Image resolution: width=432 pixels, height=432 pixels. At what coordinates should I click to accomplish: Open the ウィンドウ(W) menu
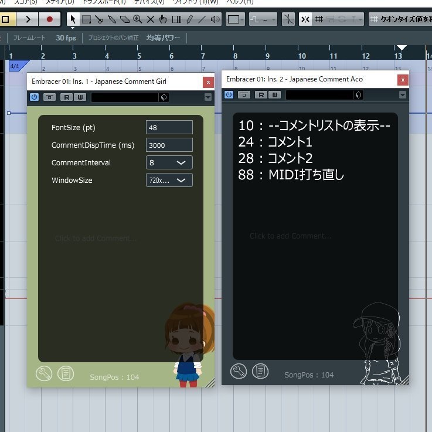tap(195, 2)
